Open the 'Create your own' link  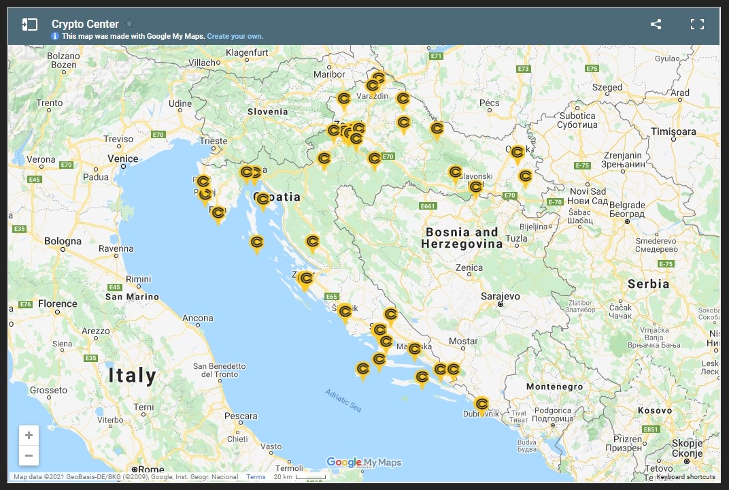tap(235, 36)
